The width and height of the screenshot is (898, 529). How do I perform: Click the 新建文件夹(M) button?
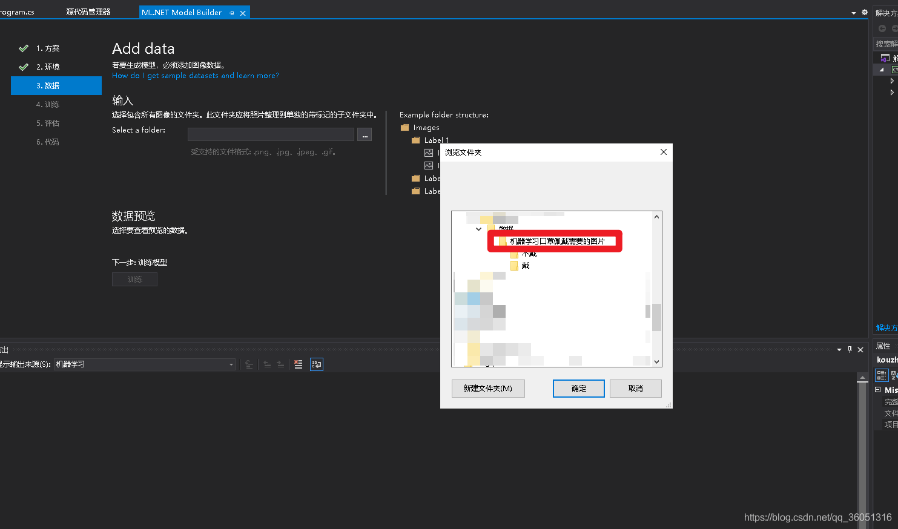[x=488, y=389]
